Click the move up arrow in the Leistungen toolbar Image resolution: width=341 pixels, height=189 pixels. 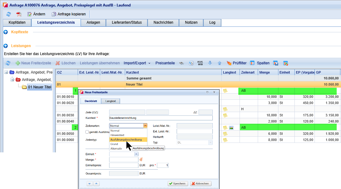click(220, 63)
